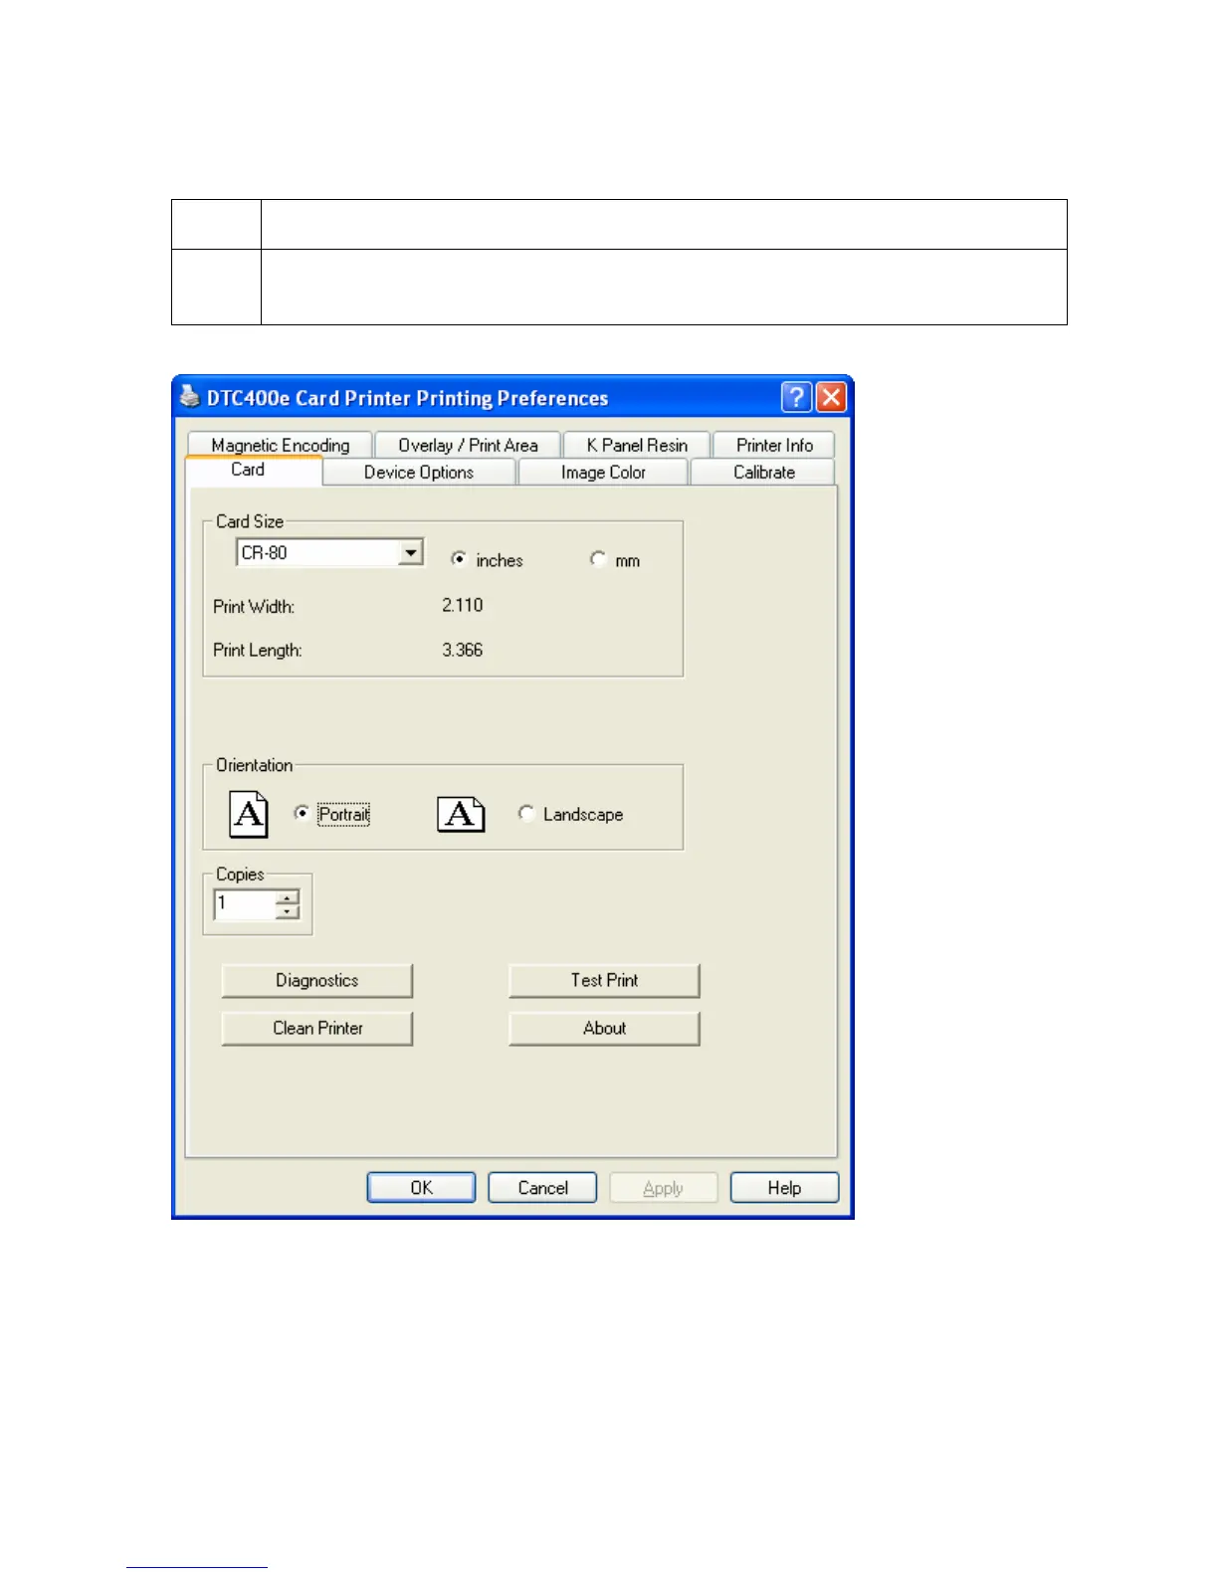Go to the K Panel Resin tab
Image resolution: width=1218 pixels, height=1576 pixels.
[637, 445]
